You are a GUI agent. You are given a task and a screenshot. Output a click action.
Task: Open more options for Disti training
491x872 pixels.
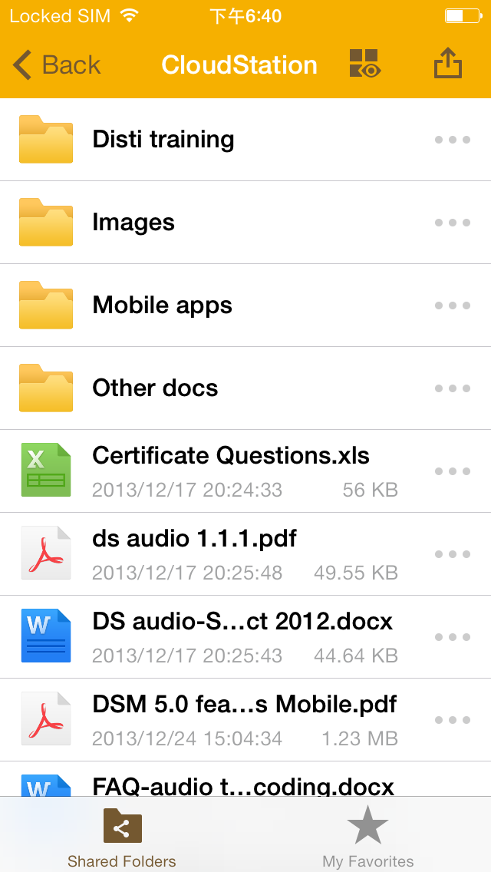453,140
